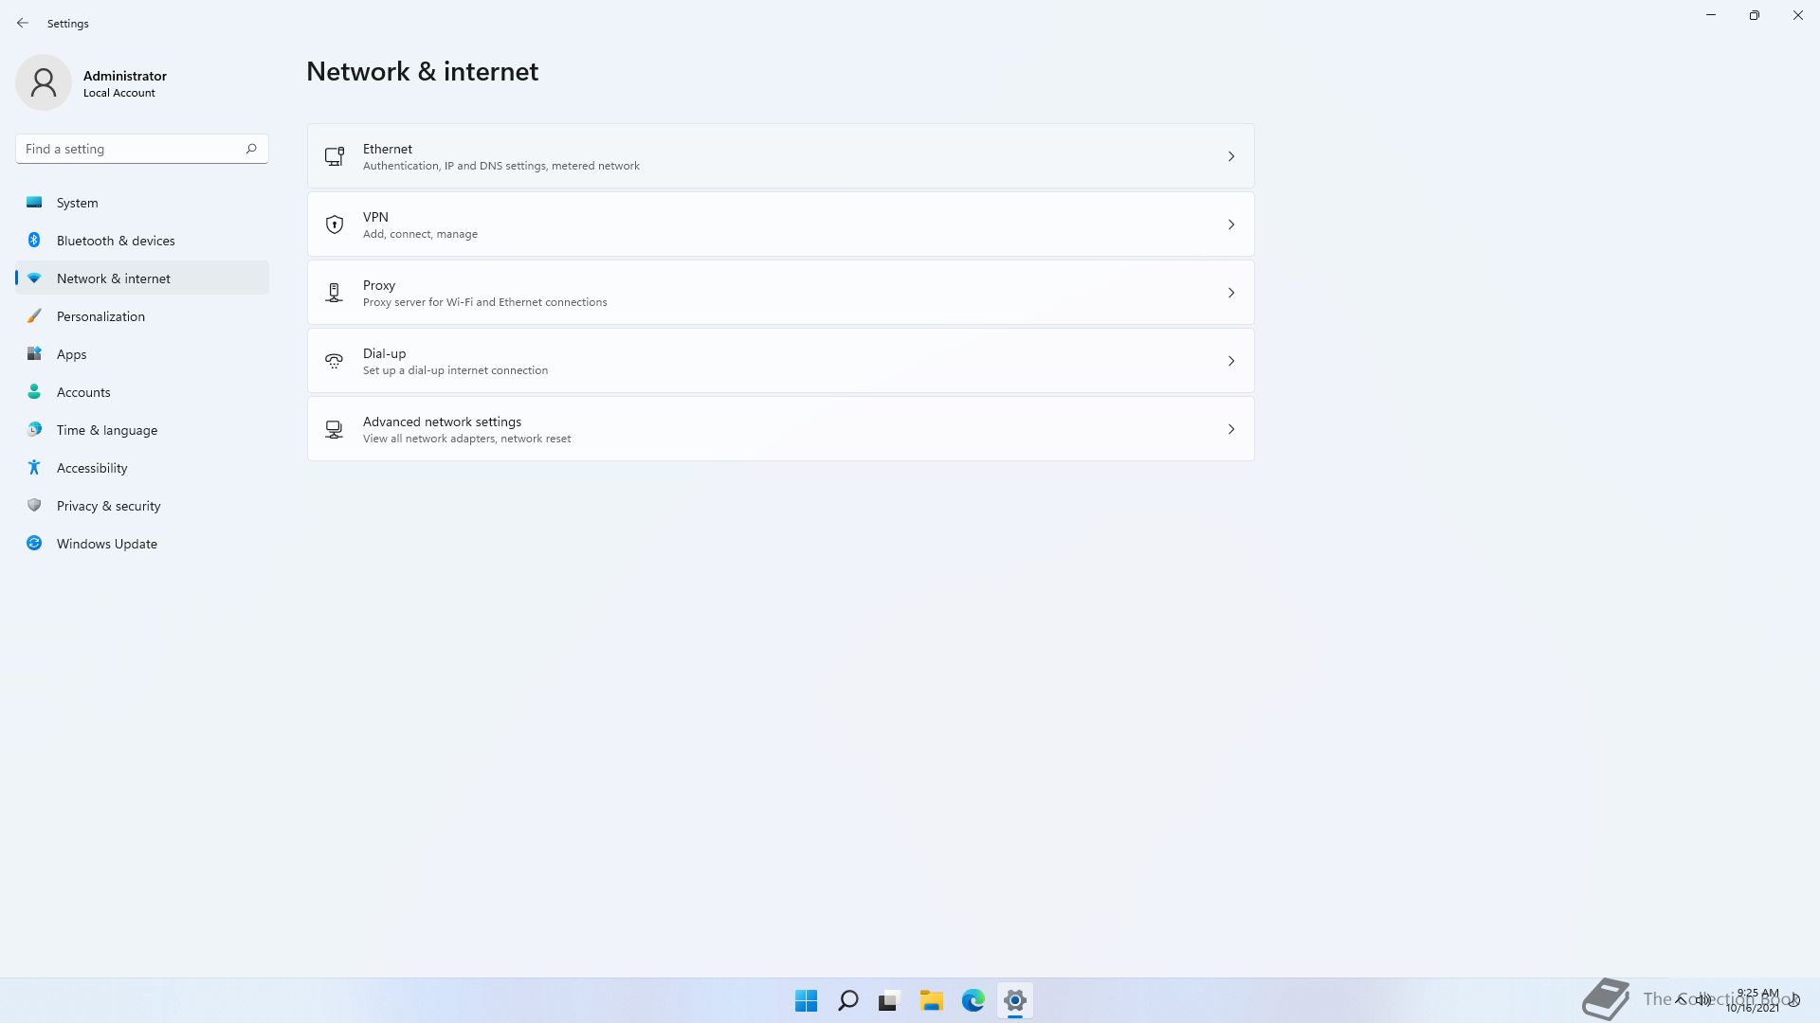
Task: Select Network & internet in sidebar
Action: tap(142, 278)
